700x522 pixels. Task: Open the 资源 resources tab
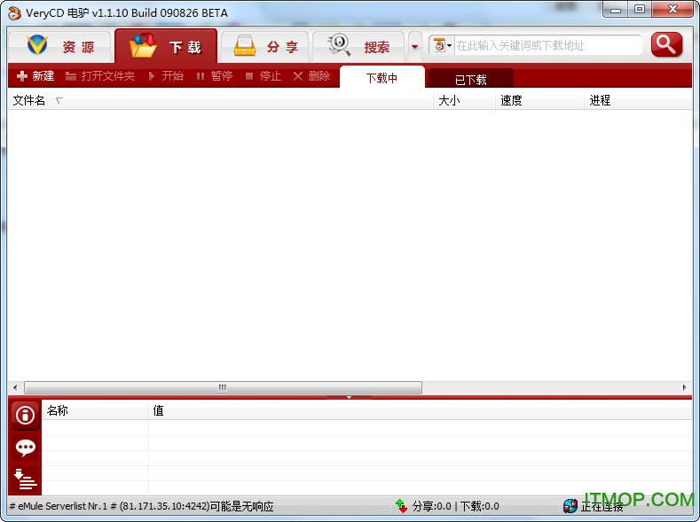(59, 46)
